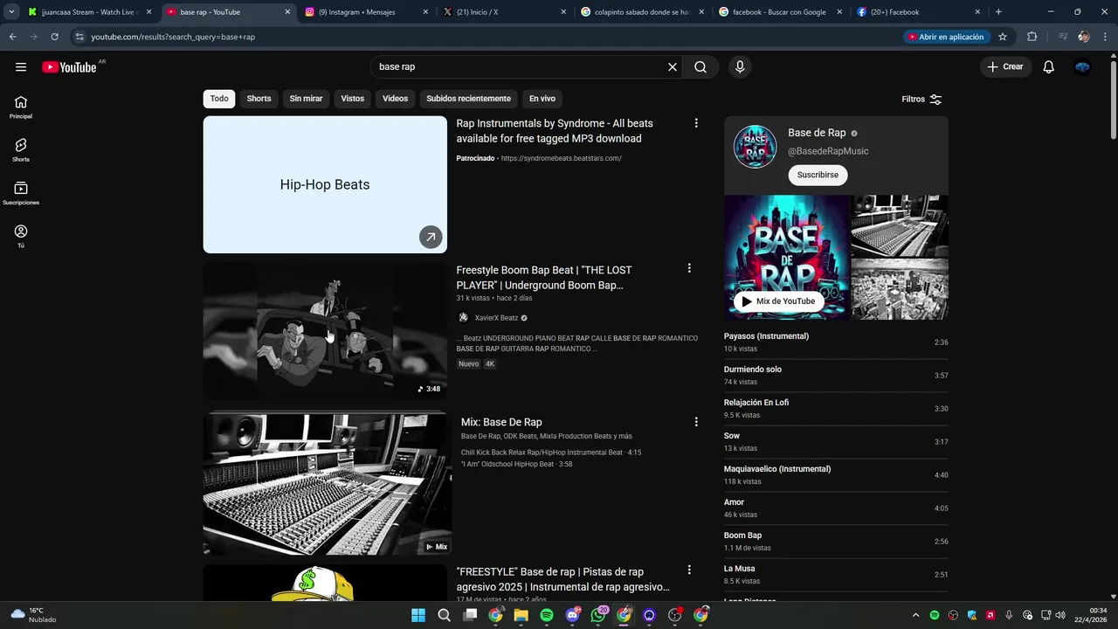Play the Boom Bap track
The height and width of the screenshot is (629, 1118).
836,542
